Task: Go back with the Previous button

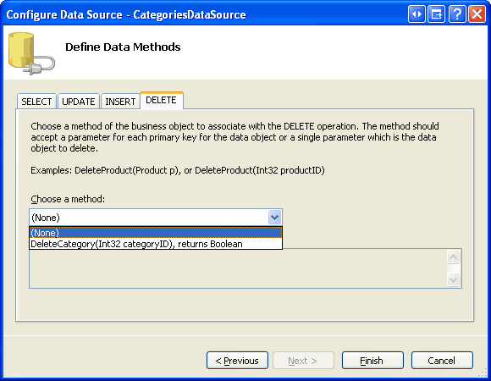Action: tap(237, 361)
